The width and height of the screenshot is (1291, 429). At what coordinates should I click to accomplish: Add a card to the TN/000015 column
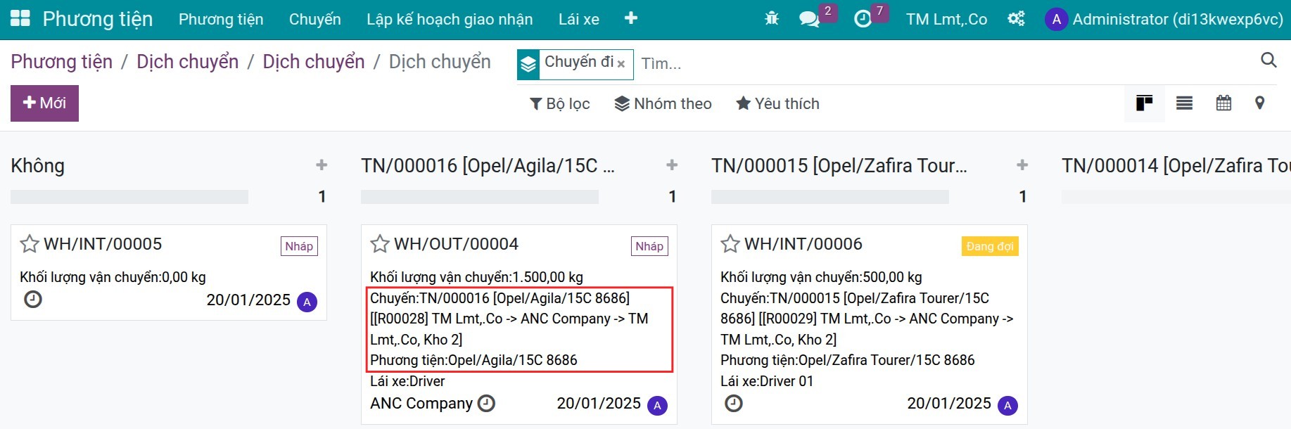click(1022, 165)
